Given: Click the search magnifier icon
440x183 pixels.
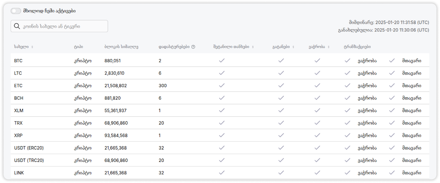Looking at the screenshot, I should point(17,26).
